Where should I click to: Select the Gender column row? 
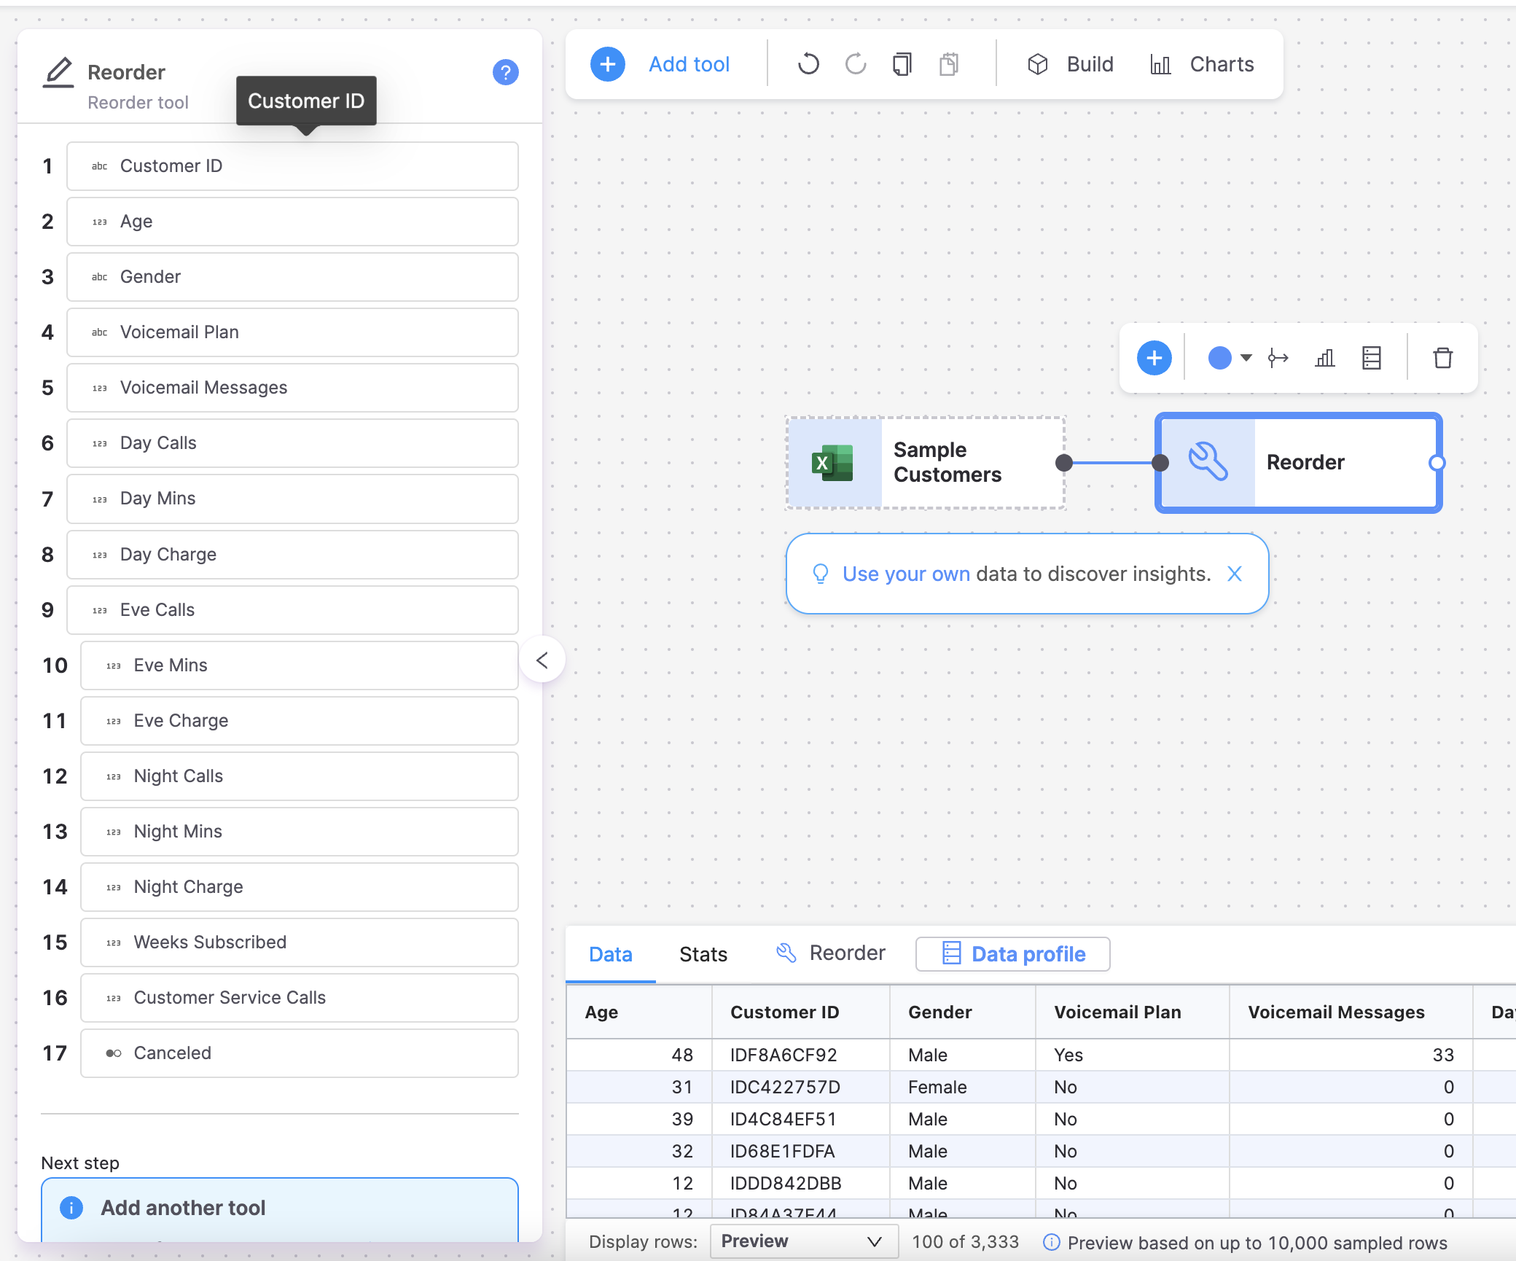(x=292, y=277)
